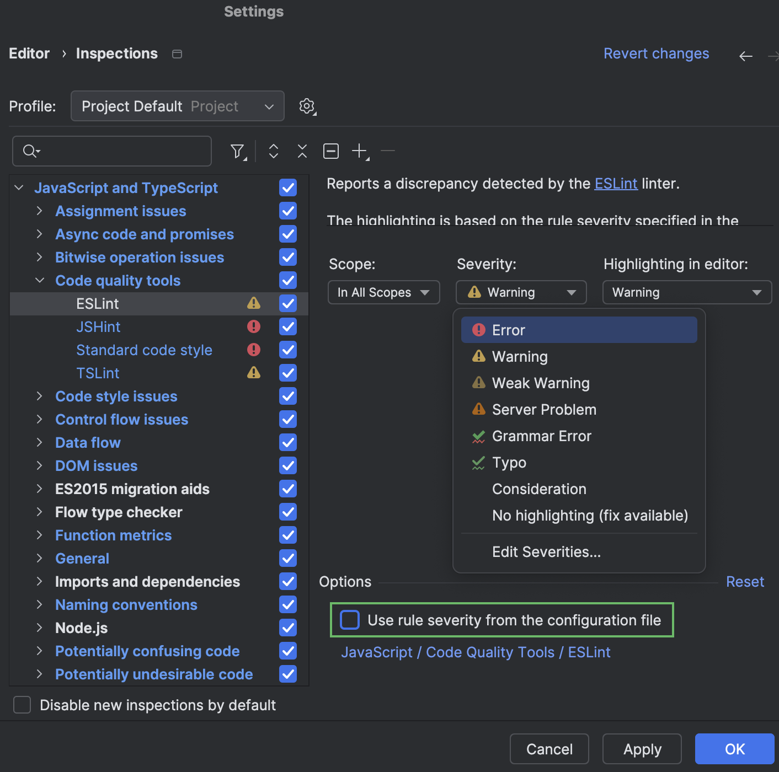
Task: Check Disable new inspections by default
Action: tap(22, 705)
